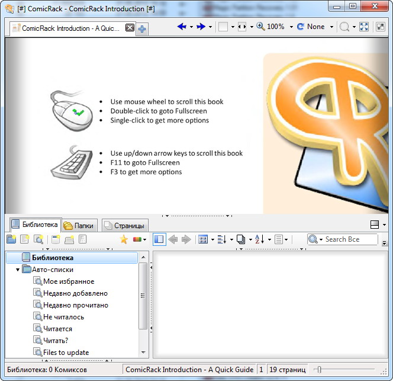Click the gray browse forward arrow
The width and height of the screenshot is (393, 381).
[x=186, y=239]
